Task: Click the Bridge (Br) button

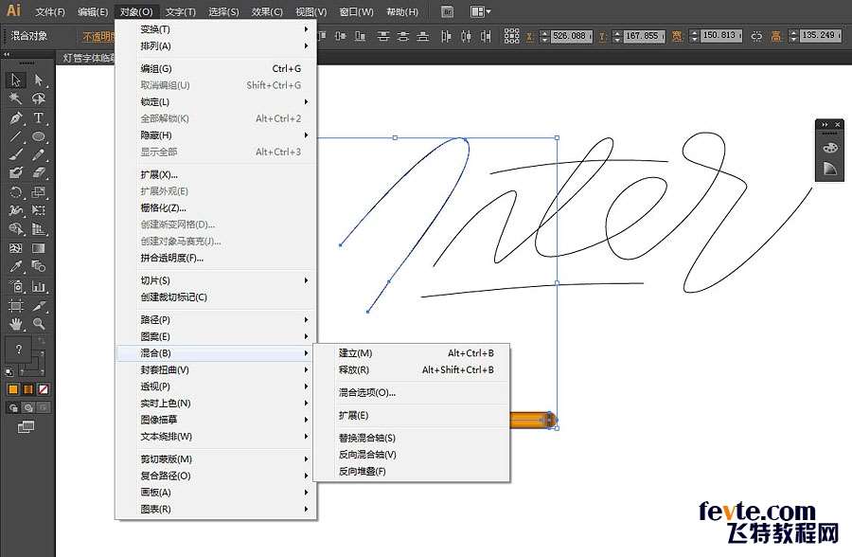Action: pyautogui.click(x=447, y=11)
